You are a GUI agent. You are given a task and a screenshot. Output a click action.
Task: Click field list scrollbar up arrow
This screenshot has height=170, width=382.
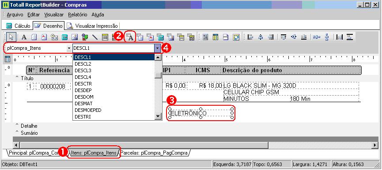tap(158, 57)
